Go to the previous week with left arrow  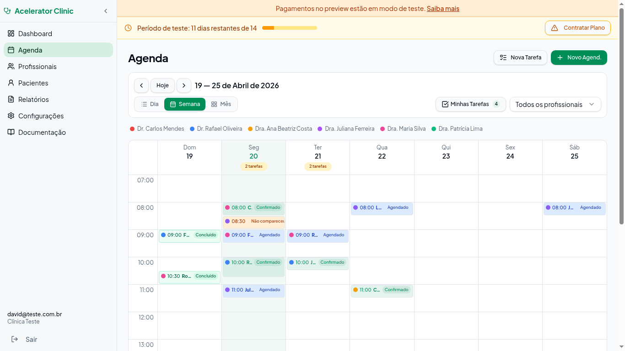click(x=141, y=85)
